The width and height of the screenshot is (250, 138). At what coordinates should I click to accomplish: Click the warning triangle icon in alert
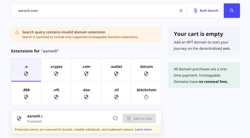coord(17,32)
